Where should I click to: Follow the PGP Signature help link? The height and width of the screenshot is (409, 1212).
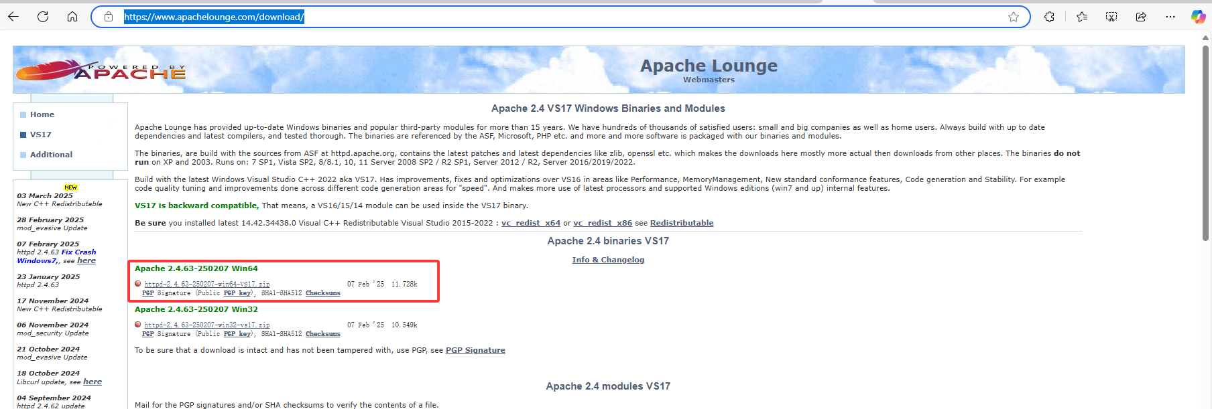pos(475,350)
